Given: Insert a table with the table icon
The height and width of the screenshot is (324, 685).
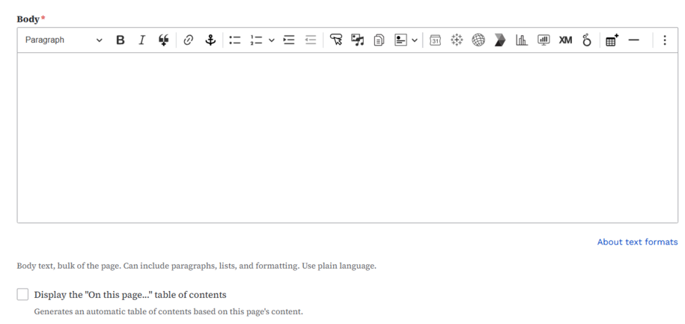Looking at the screenshot, I should pyautogui.click(x=612, y=40).
